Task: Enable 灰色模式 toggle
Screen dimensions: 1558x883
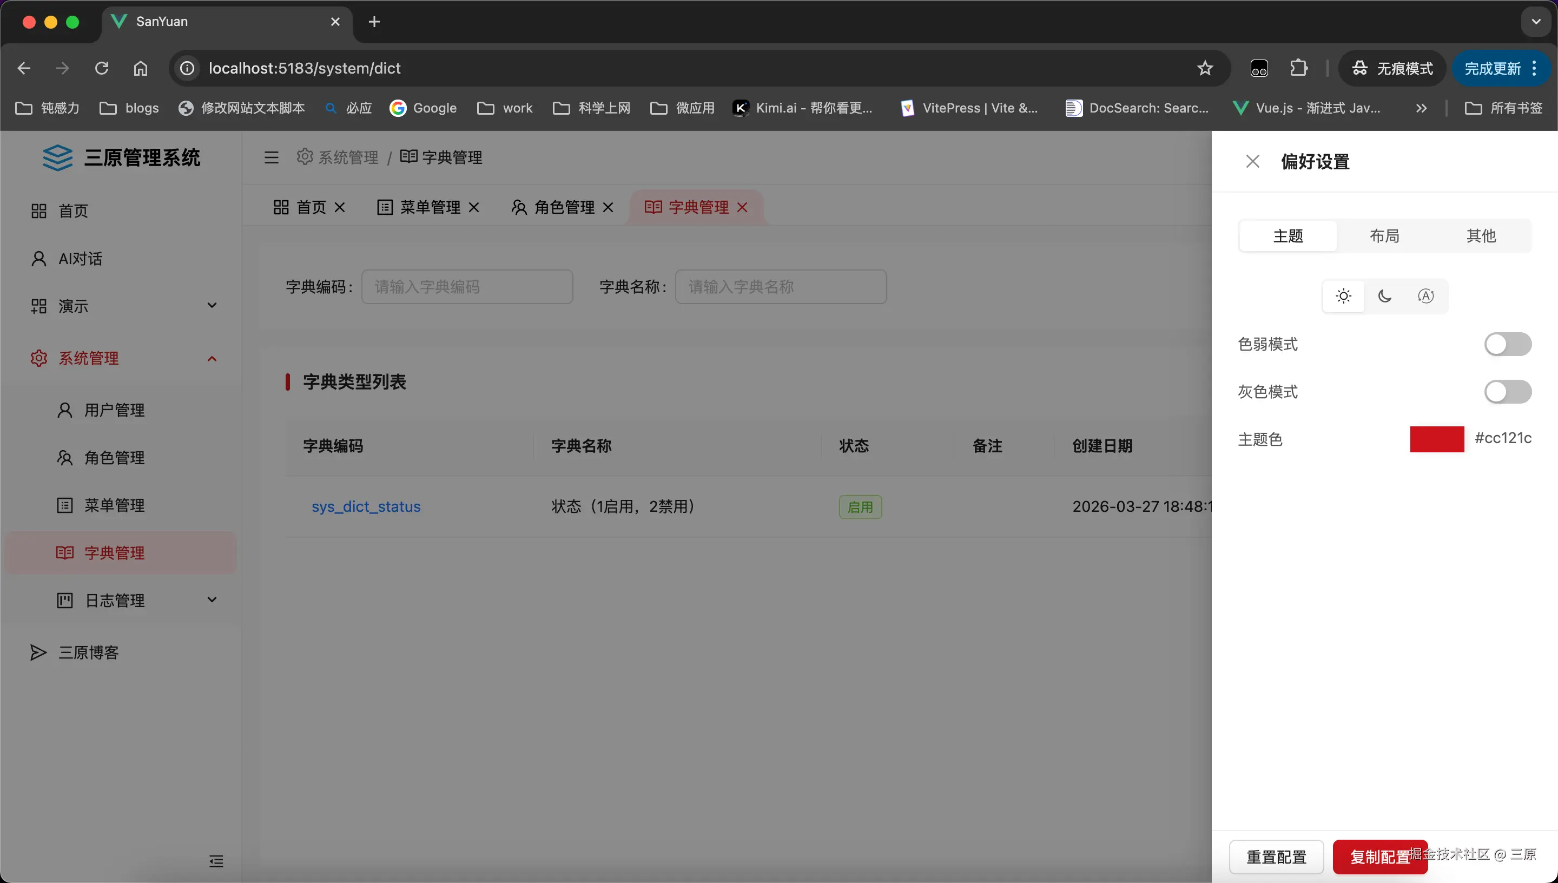Action: [x=1508, y=391]
